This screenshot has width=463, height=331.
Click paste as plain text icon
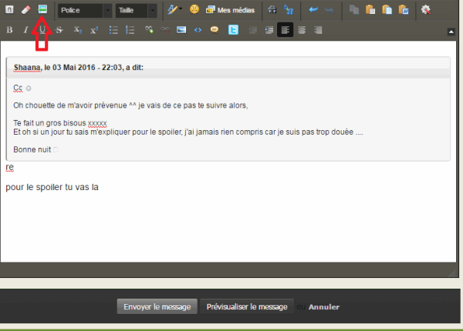point(387,10)
